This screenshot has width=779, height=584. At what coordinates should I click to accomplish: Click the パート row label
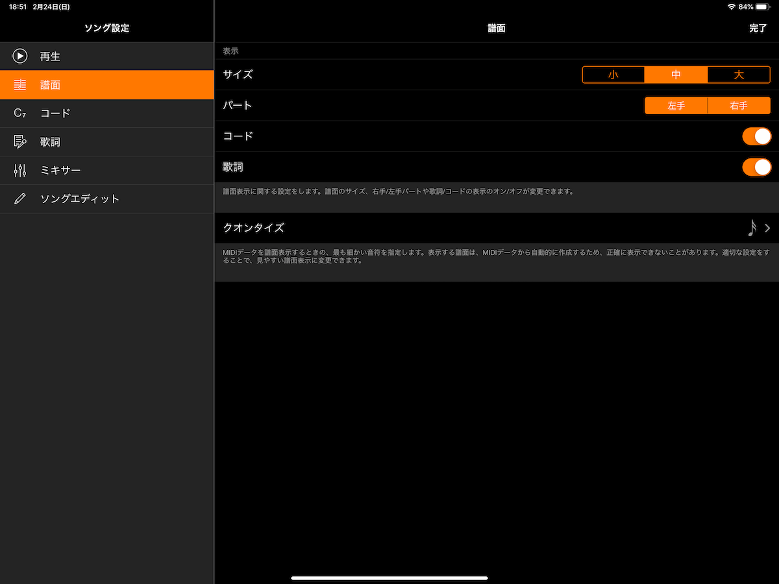tap(238, 106)
